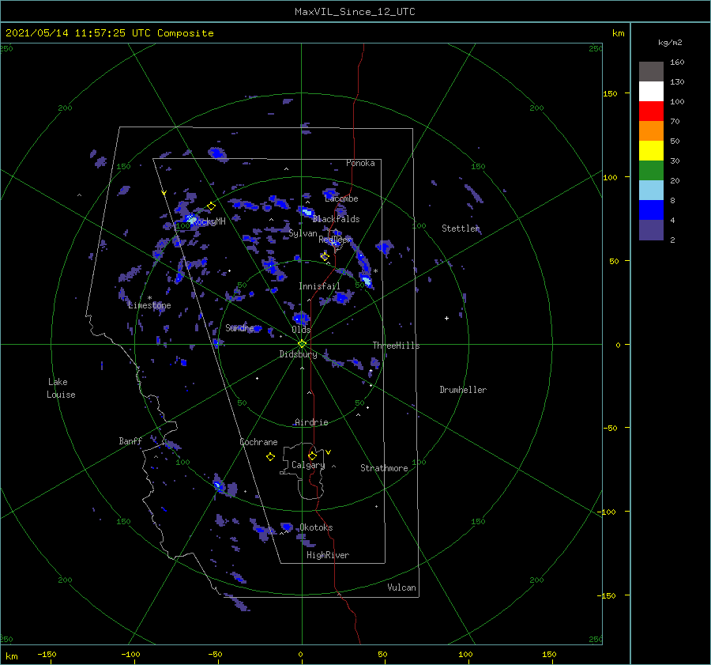Click the Innisfail city label

(319, 286)
